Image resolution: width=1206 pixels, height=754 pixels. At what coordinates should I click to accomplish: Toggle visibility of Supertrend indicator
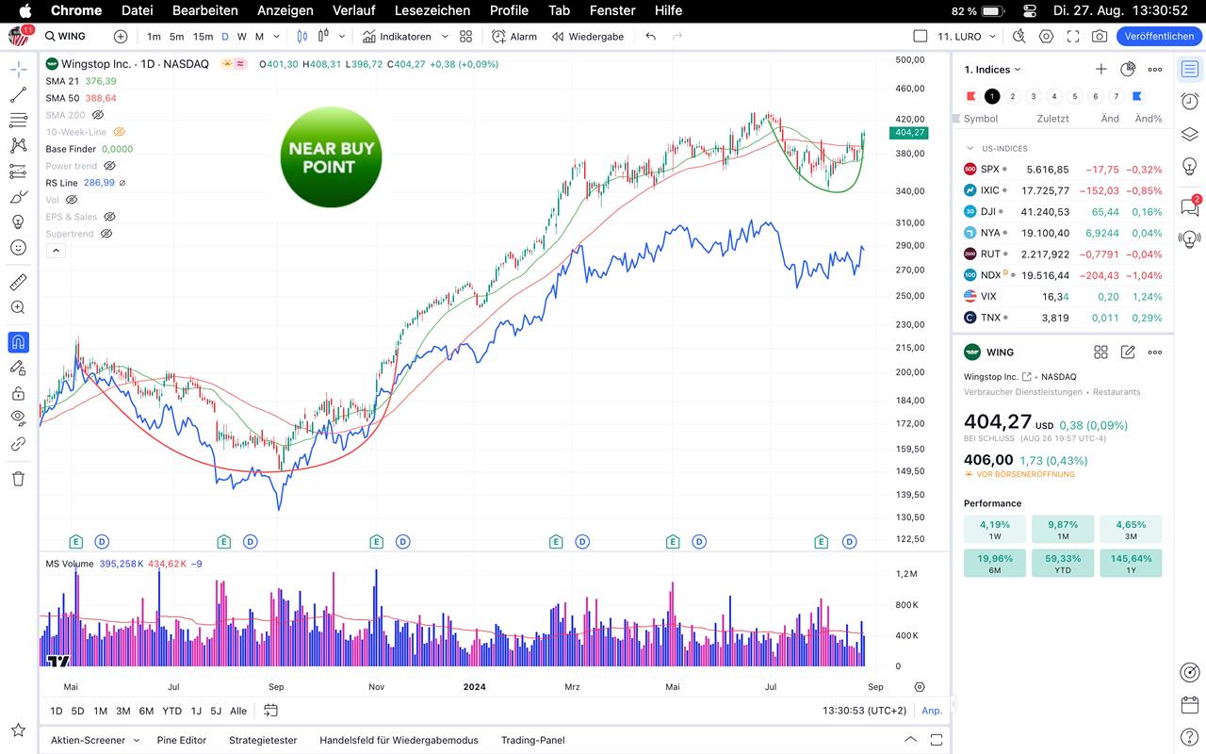click(x=106, y=234)
